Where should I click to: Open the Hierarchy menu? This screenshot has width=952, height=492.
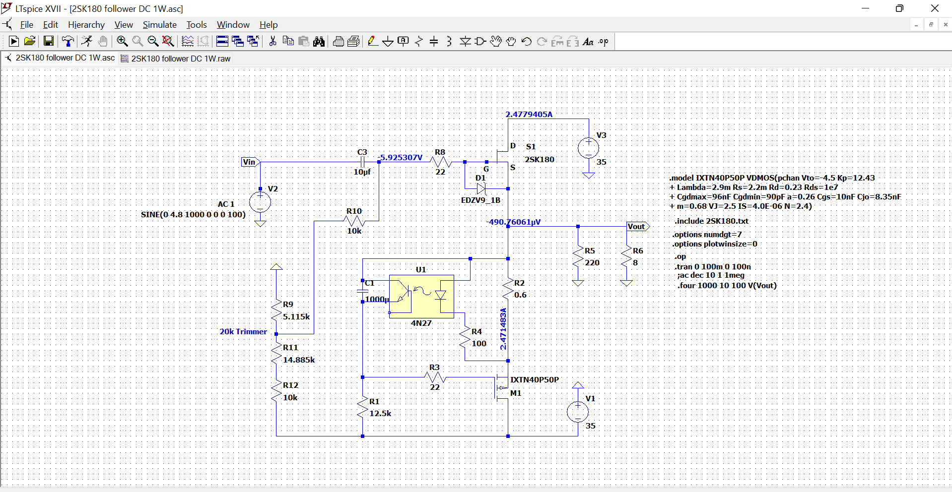[86, 25]
